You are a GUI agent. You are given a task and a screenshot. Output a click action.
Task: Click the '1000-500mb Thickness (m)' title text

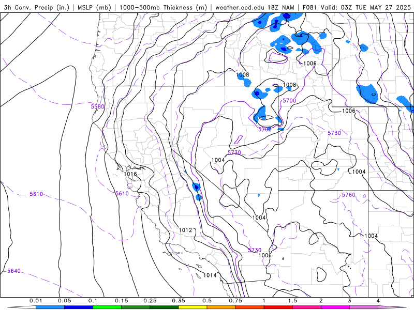point(163,7)
